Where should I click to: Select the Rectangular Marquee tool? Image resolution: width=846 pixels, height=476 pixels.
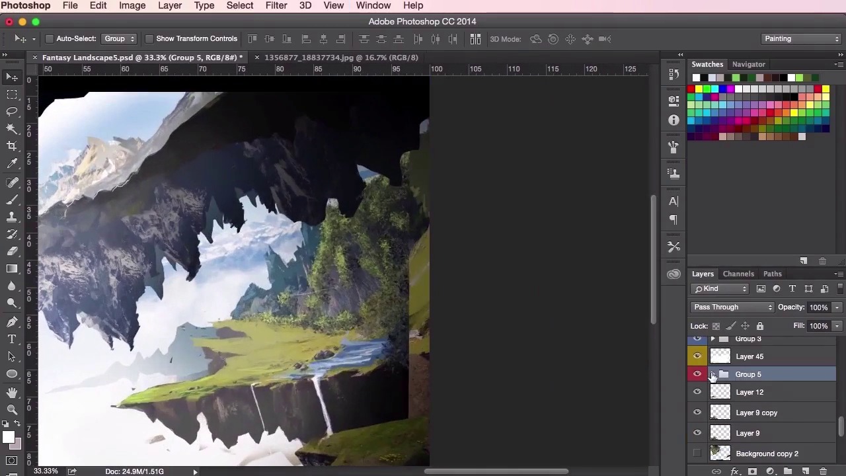click(x=12, y=95)
